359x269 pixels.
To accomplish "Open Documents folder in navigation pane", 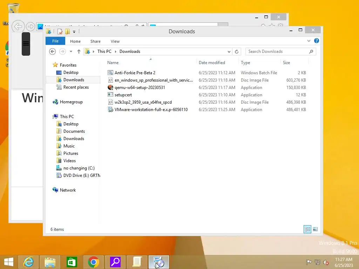I will pos(74,131).
